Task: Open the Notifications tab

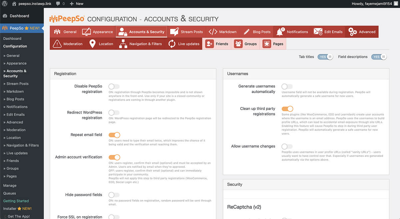Action: [x=292, y=32]
